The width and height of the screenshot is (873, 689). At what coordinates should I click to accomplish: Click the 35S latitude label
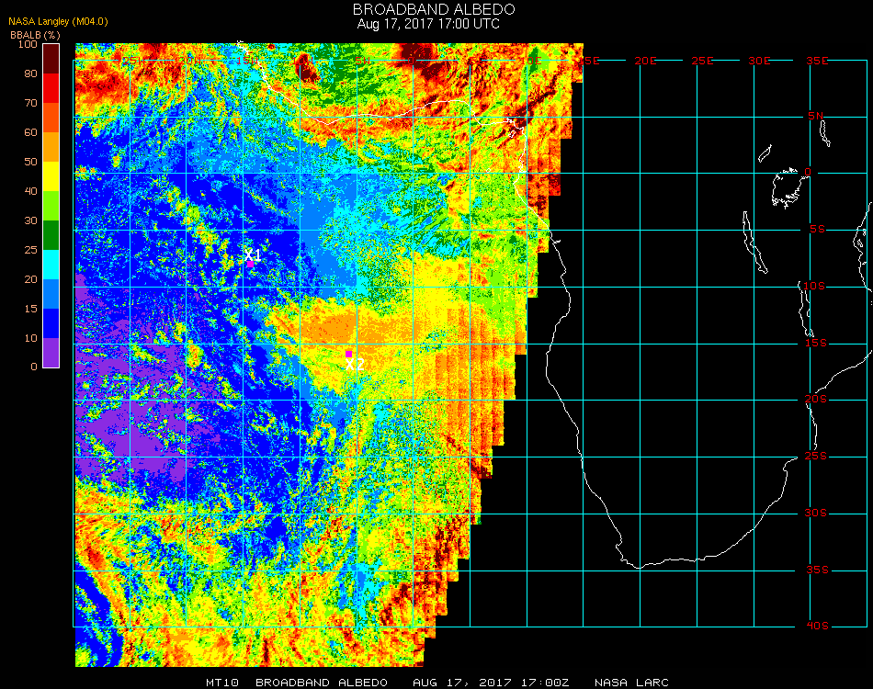point(817,570)
